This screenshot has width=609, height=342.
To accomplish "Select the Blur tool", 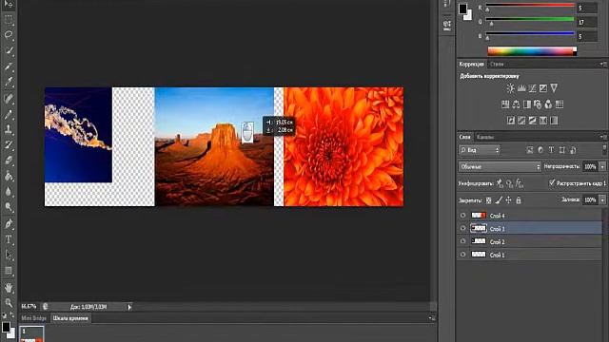I will [x=9, y=192].
